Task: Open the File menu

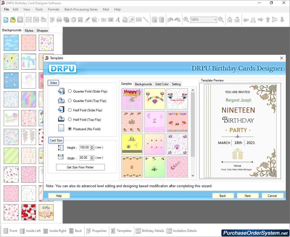Action: coord(6,9)
